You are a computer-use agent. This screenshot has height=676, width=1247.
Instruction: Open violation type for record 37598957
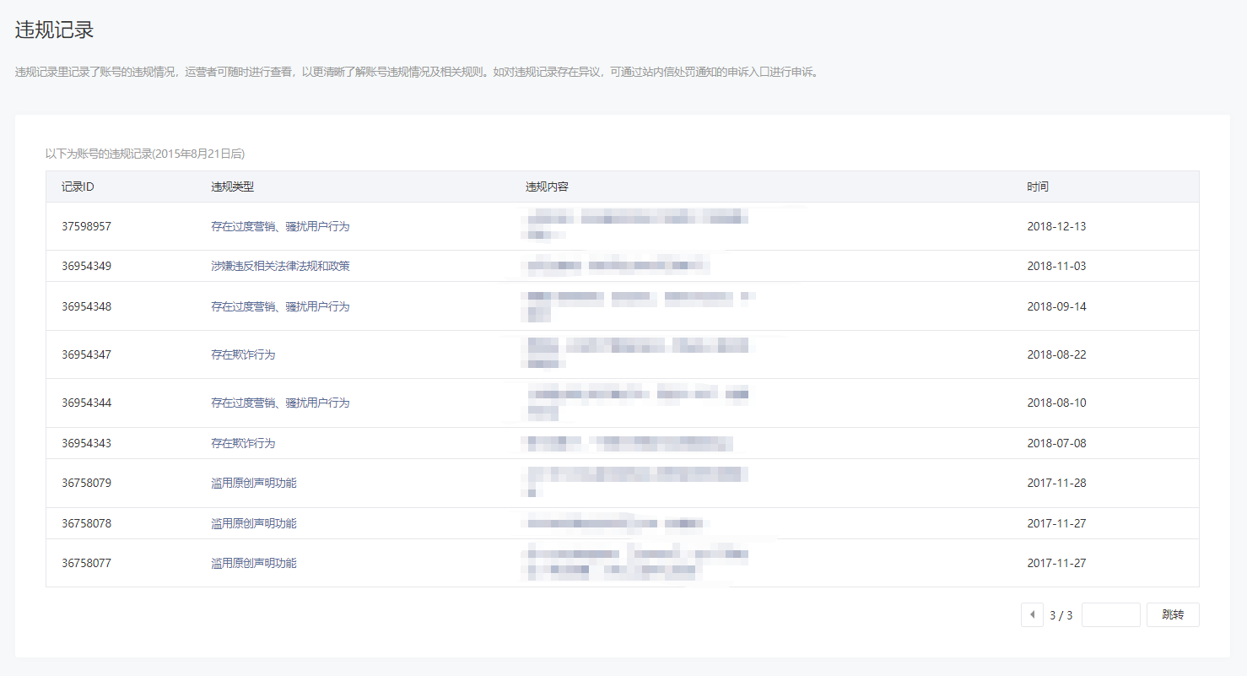[x=280, y=226]
